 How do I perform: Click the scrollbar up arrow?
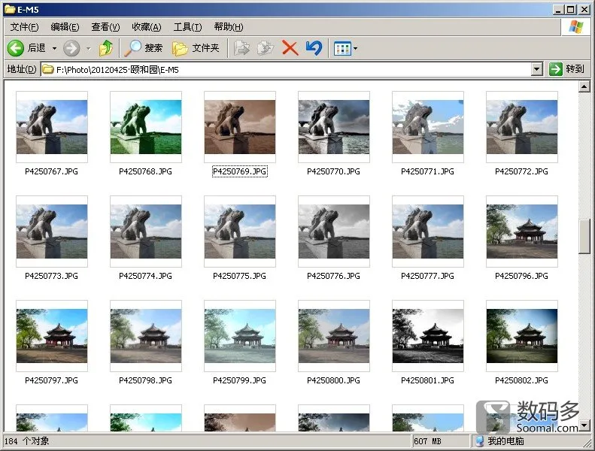point(584,87)
